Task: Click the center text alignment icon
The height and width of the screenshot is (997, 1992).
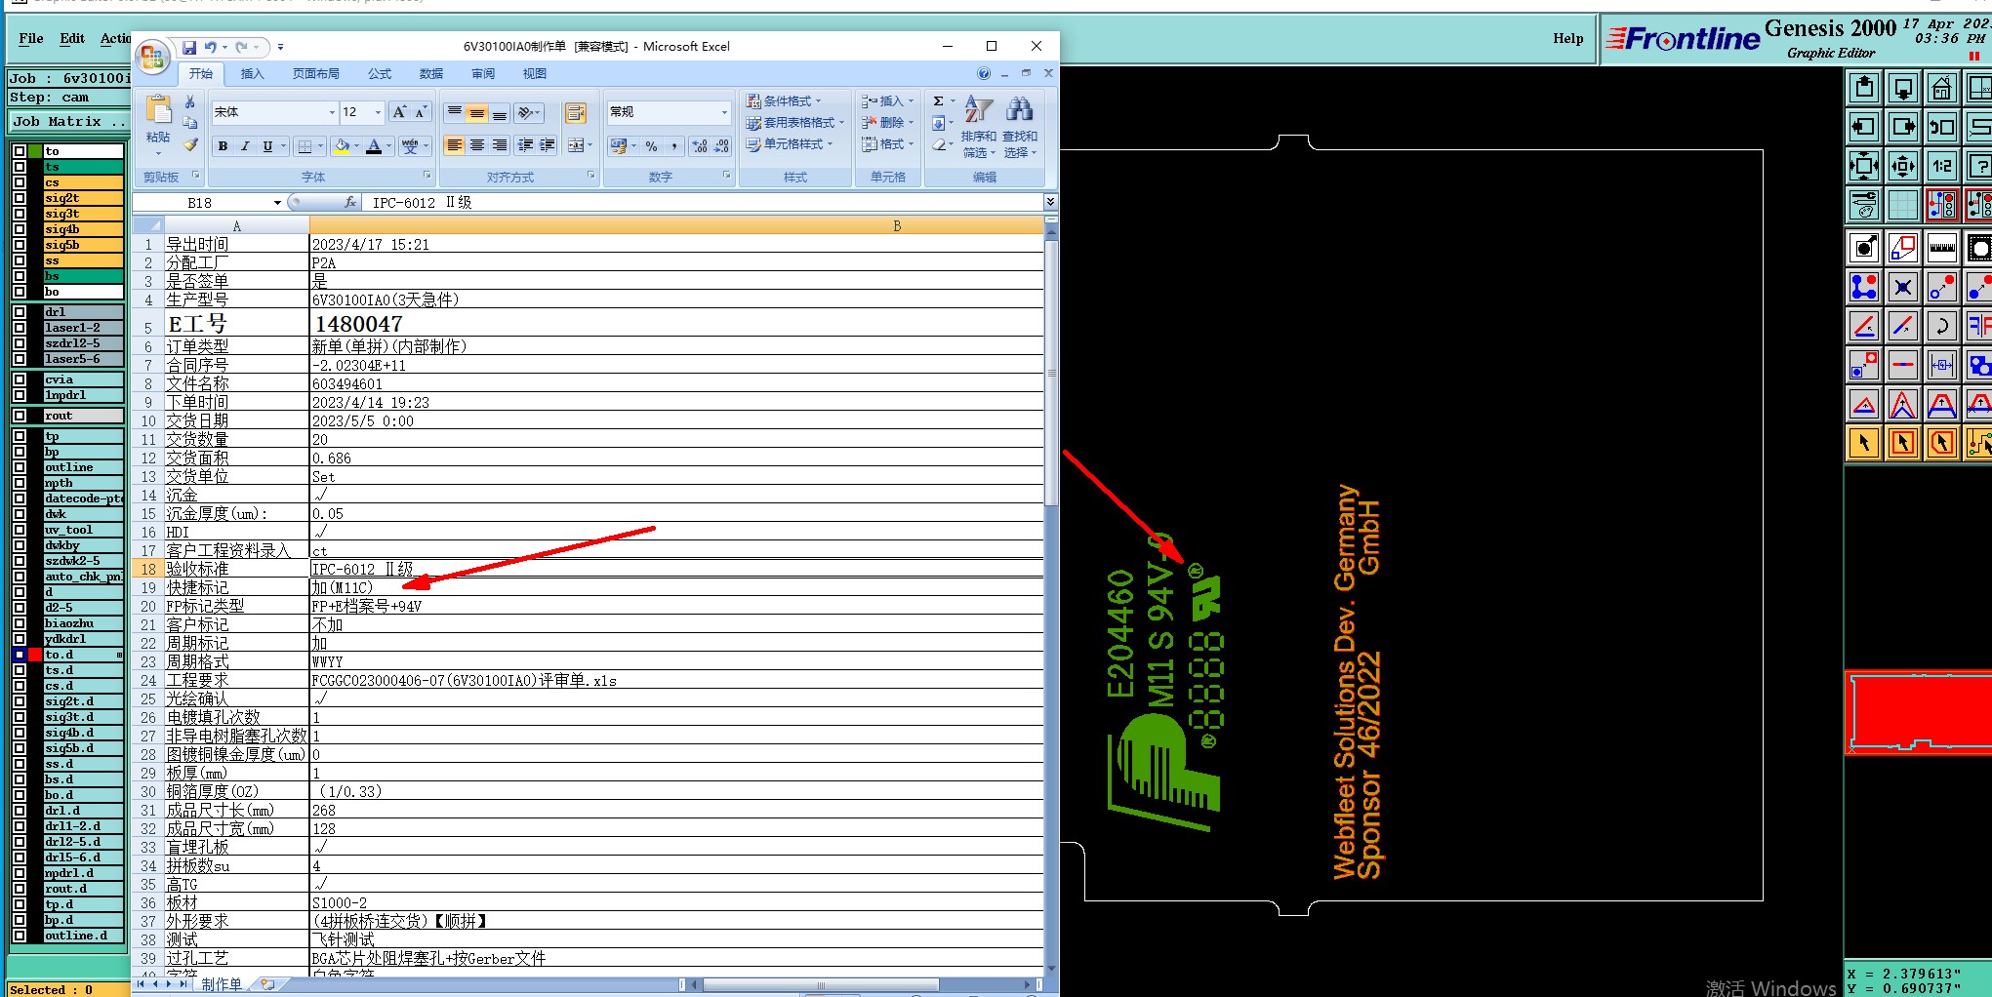Action: coord(477,145)
